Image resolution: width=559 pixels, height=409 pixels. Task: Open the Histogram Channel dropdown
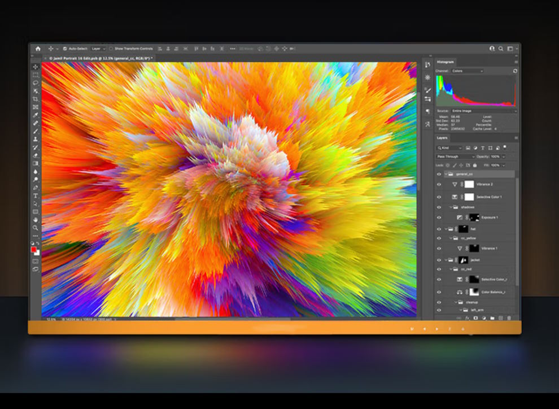[x=467, y=71]
